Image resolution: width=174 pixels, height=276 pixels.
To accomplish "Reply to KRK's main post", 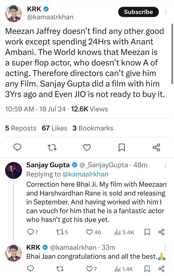I will [17, 147].
